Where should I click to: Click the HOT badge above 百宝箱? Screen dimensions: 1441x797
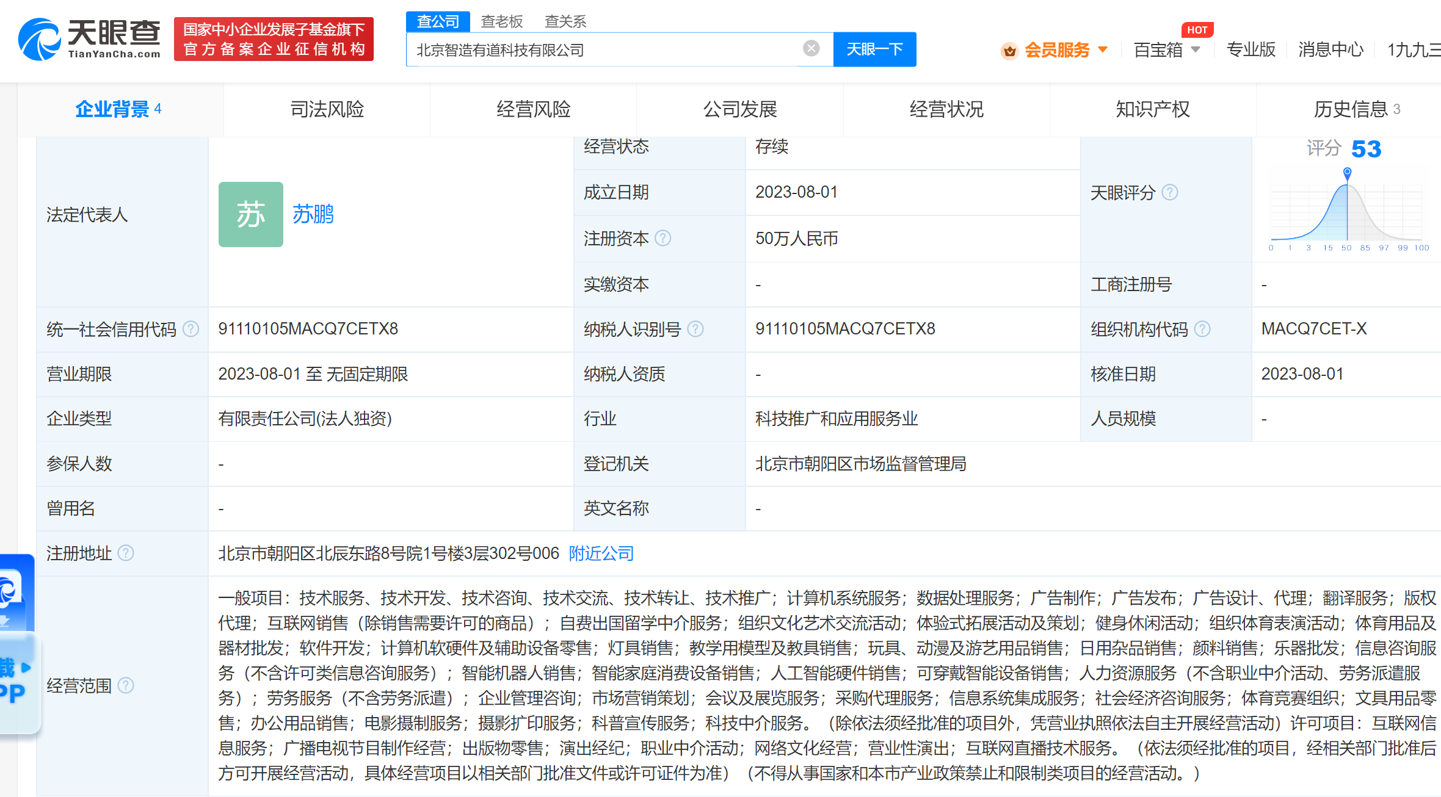point(1197,30)
